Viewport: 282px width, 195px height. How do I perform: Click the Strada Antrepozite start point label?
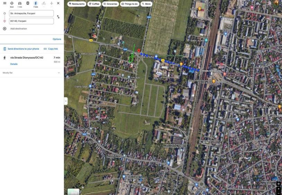point(211,71)
